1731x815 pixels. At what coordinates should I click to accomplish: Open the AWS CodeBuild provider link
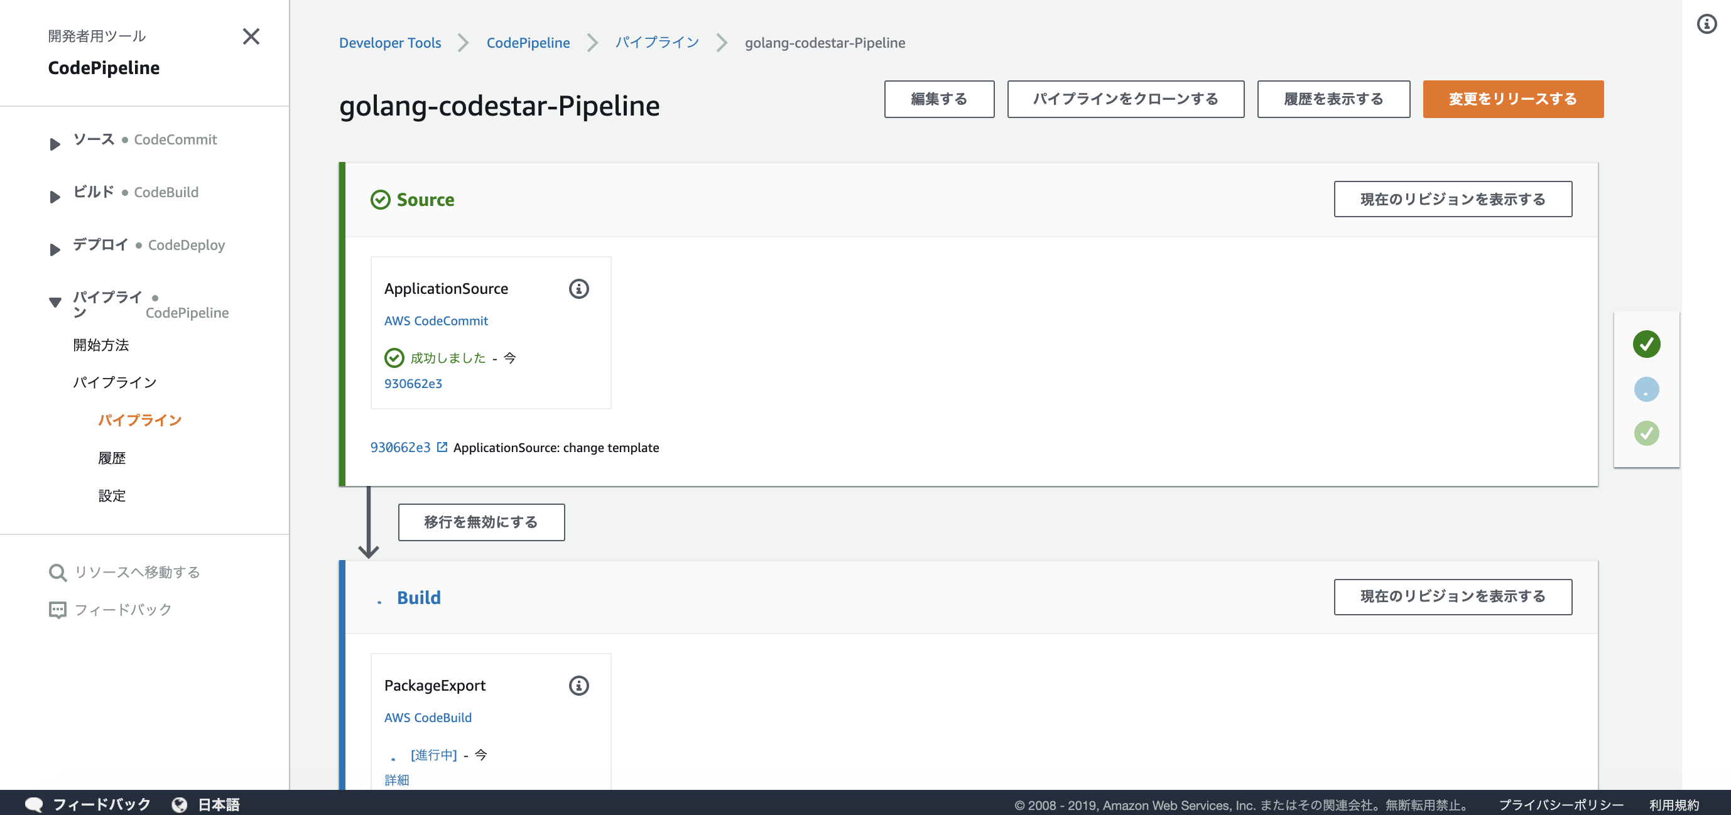pyautogui.click(x=427, y=718)
